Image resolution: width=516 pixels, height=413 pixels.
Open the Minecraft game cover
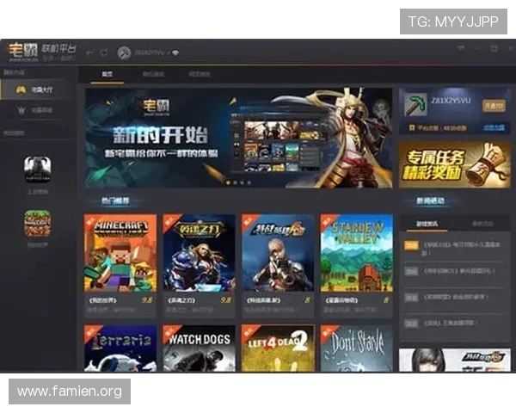pyautogui.click(x=120, y=253)
